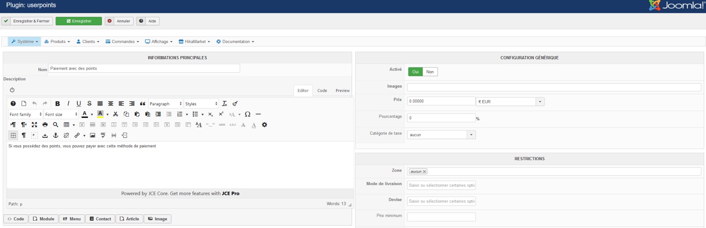Screen dimensions: 706x228
Task: Center align the text
Action: point(111,104)
